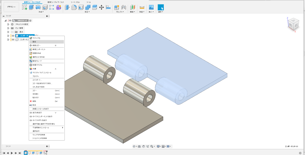This screenshot has height=155, width=305.
Task: Select the Extrude tool icon
Action: (x=31, y=7)
